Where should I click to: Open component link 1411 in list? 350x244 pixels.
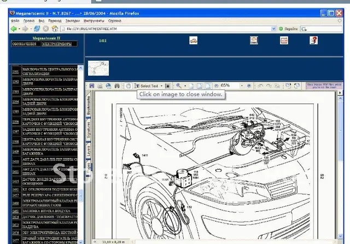pos(15,171)
